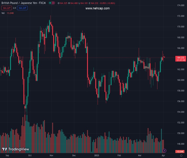Click the 158.000 price axis label

coord(181,91)
